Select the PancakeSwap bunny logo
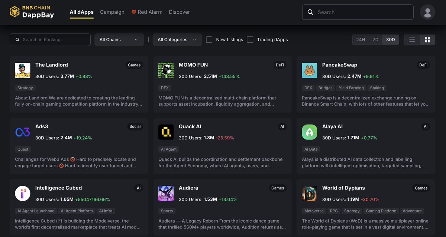 pos(310,70)
